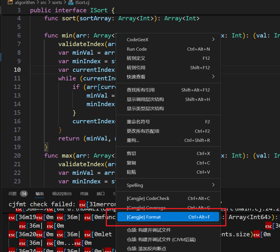Image resolution: width=280 pixels, height=252 pixels.
Task: Select Run Code from context menu
Action: coord(168,49)
